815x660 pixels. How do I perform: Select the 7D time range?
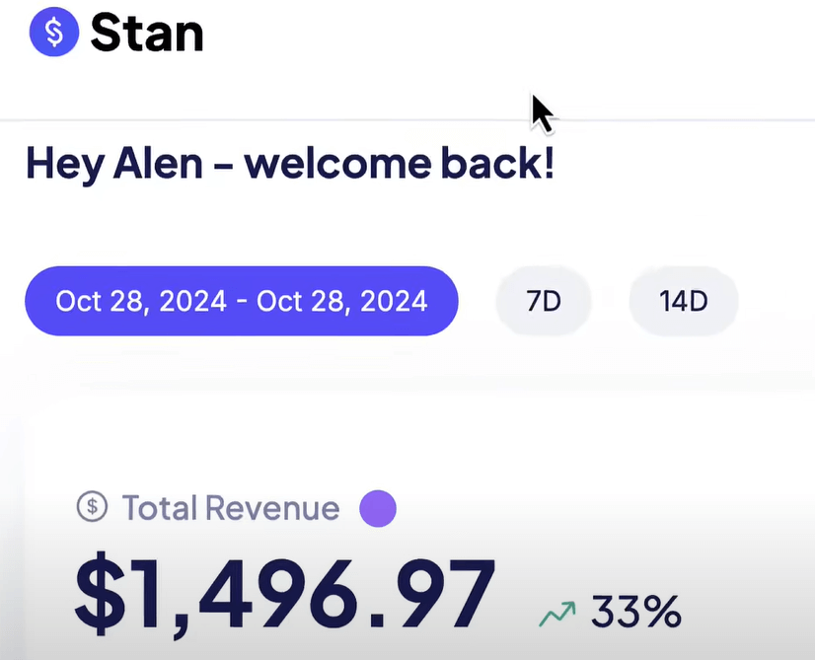[x=544, y=301]
